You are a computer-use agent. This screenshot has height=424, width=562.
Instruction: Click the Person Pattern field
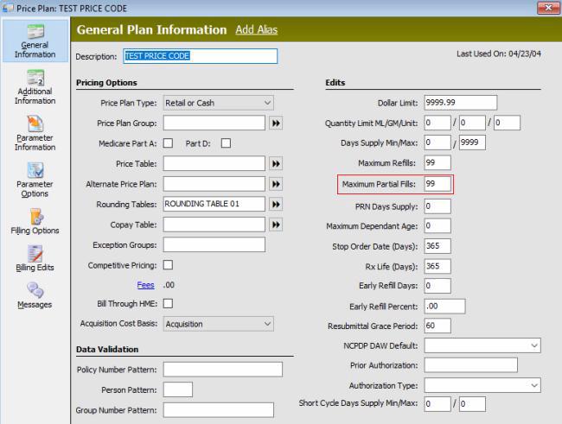(x=178, y=389)
